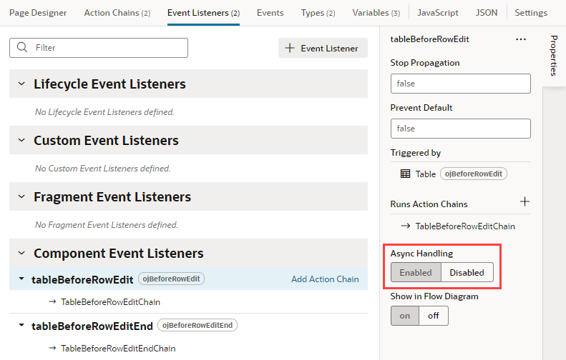Viewport: 566px width, 360px height.
Task: Open the Action Chains tab
Action: [x=117, y=13]
